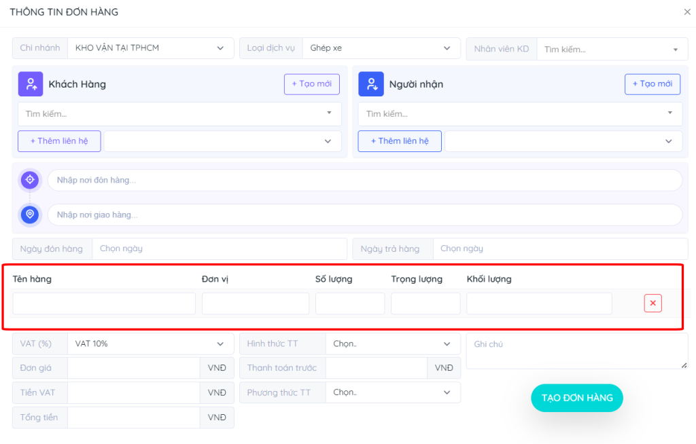
Task: Click the Ghi chú notes textarea
Action: tap(576, 351)
